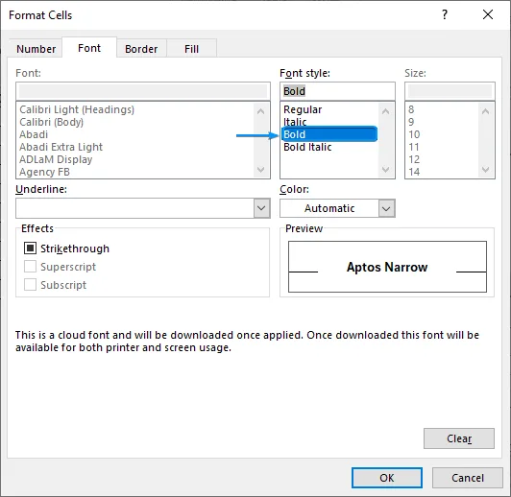Enable the Superscript checkbox

click(30, 267)
